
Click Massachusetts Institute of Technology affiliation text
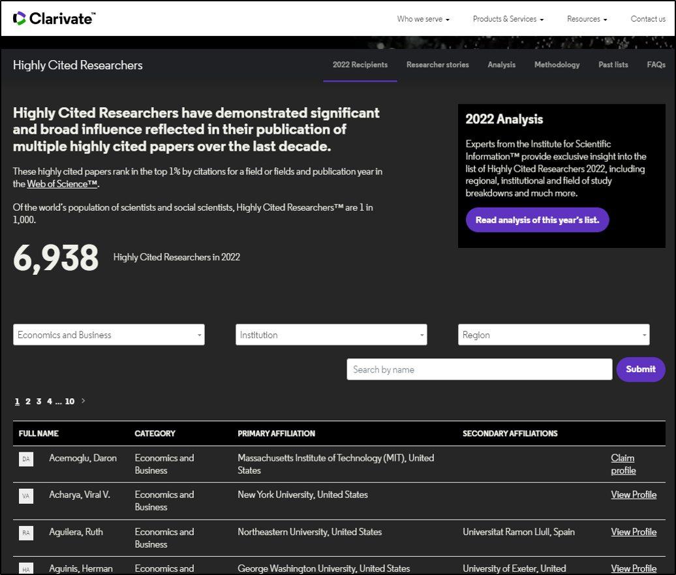click(x=336, y=464)
